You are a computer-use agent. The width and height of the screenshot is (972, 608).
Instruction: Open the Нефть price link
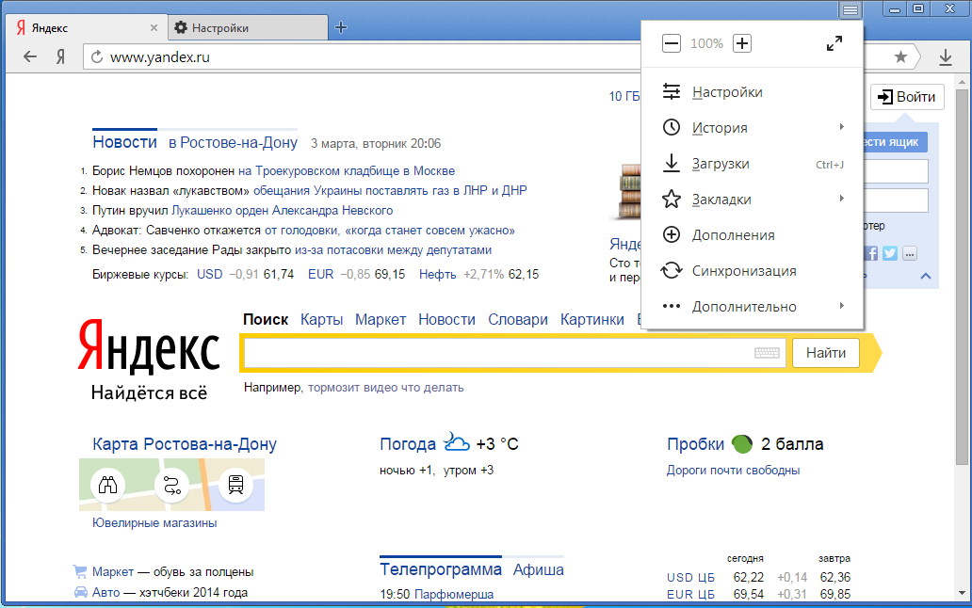(x=438, y=274)
